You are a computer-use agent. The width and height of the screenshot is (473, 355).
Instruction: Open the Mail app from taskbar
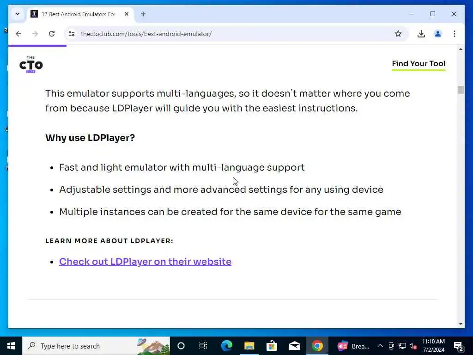click(294, 346)
